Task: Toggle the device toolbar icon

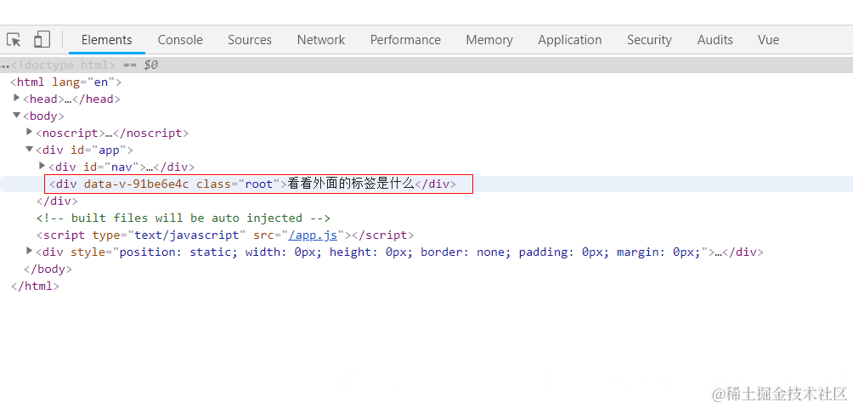Action: point(42,40)
